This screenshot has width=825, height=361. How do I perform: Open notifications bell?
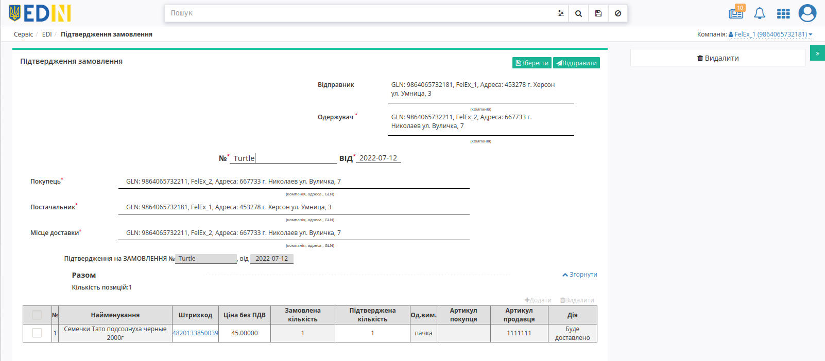(x=760, y=13)
